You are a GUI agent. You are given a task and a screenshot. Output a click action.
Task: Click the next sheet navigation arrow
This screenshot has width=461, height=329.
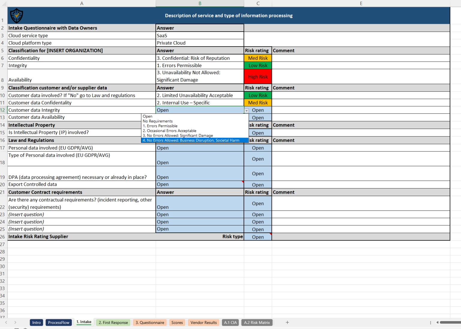tap(15, 322)
